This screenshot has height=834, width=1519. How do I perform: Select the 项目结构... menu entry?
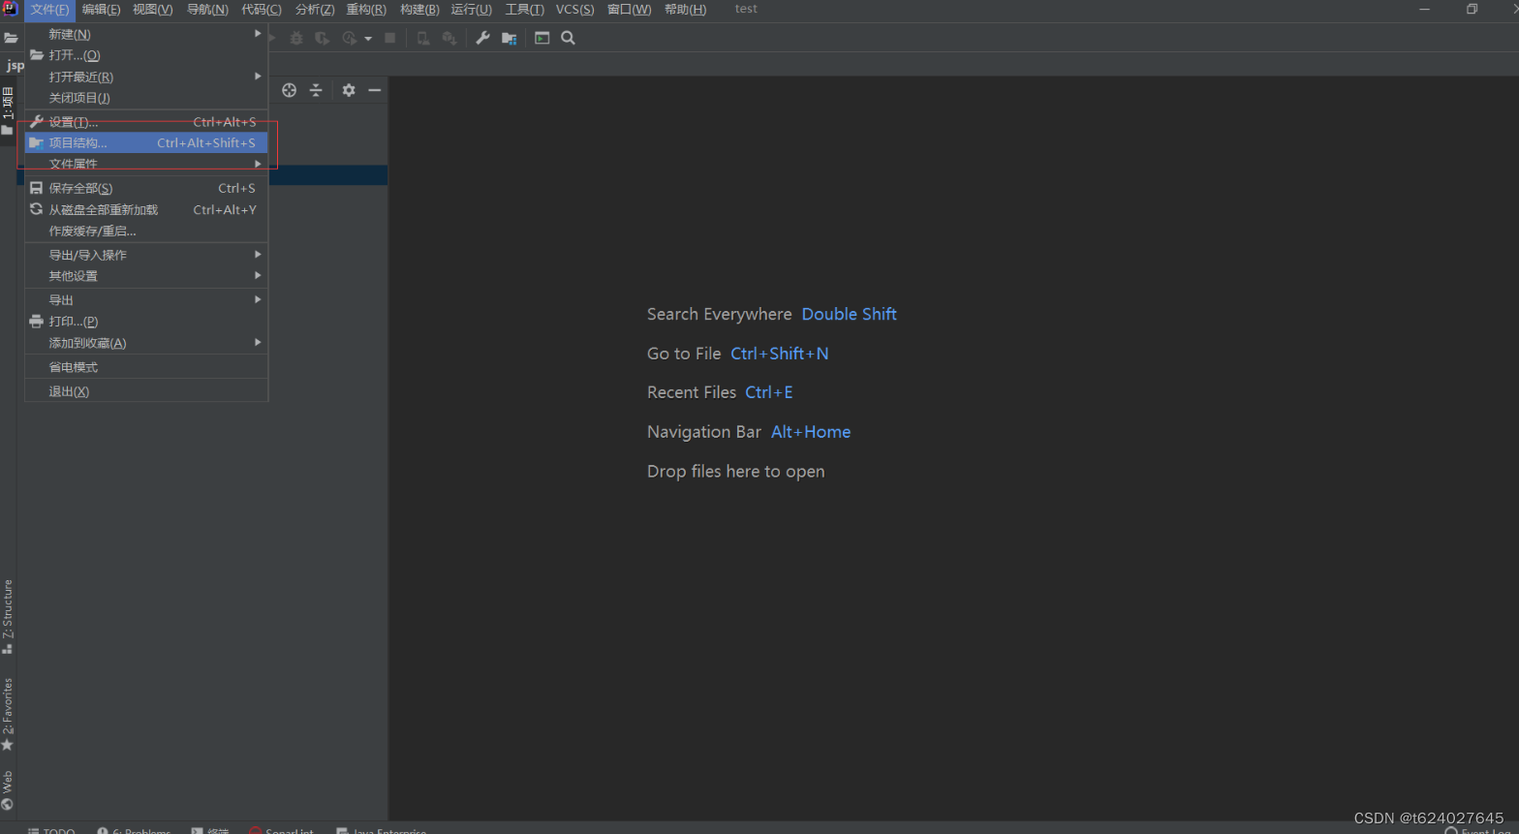[146, 142]
